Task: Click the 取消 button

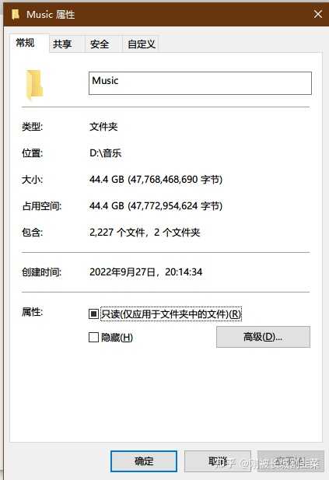Action: tap(218, 461)
